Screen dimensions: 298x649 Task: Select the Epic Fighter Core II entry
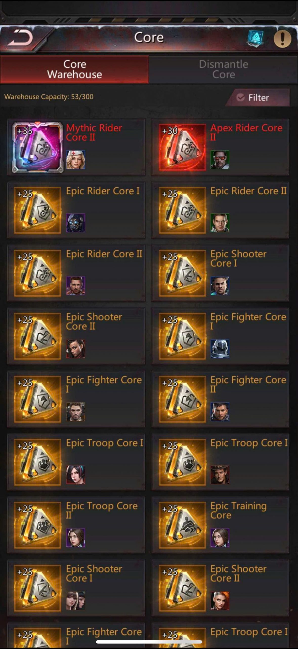click(x=220, y=399)
